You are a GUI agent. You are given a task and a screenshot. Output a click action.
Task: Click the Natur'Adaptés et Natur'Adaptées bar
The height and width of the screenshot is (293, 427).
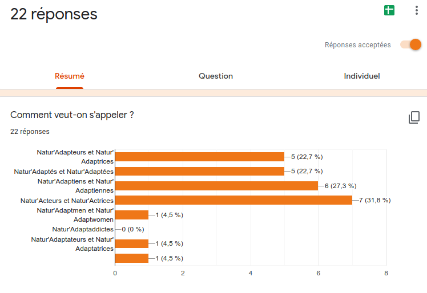pos(200,171)
